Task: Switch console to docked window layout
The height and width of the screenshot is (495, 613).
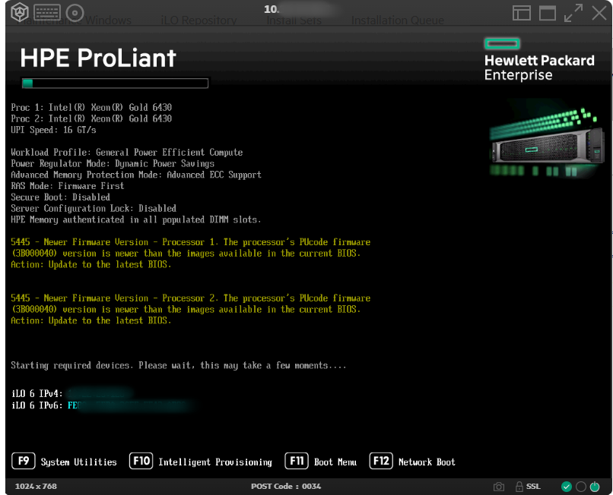Action: coord(521,12)
